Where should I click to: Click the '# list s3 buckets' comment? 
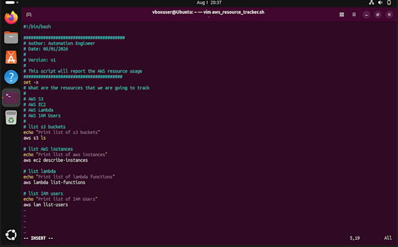click(44, 127)
